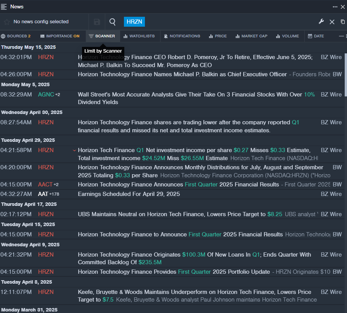The height and width of the screenshot is (313, 347).
Task: Open the Market Cap filter
Action: 251,36
